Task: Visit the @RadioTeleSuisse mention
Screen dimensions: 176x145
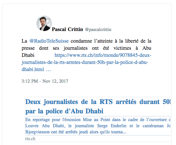Action: click(49, 41)
